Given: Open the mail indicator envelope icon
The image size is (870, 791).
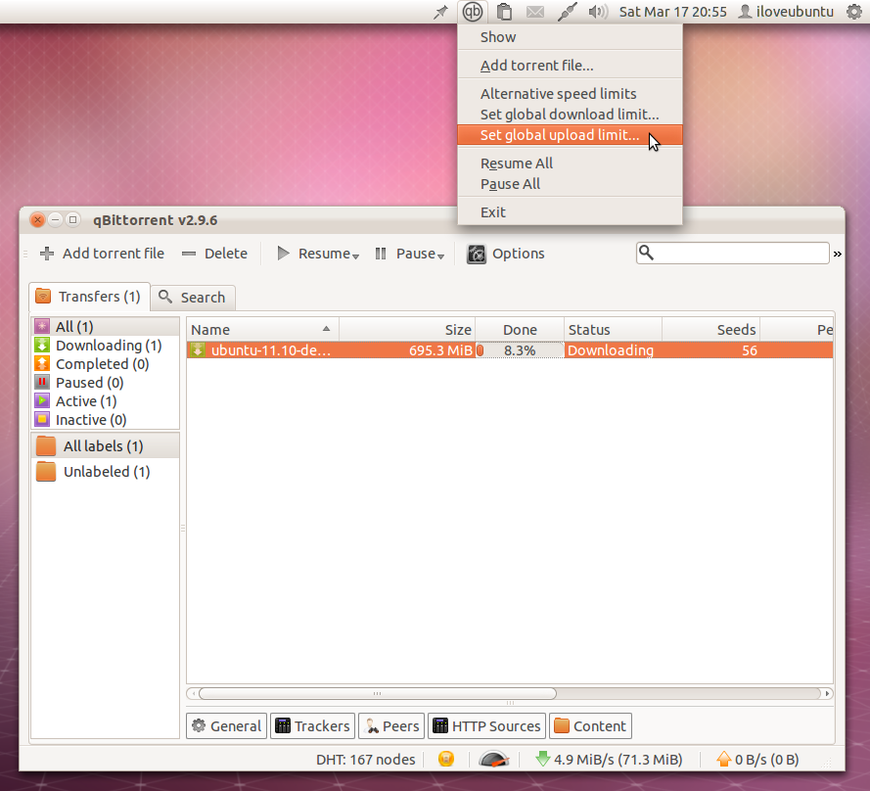Looking at the screenshot, I should pyautogui.click(x=535, y=12).
